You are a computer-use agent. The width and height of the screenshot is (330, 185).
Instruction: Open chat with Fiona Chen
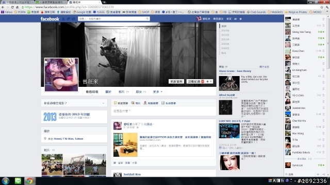tap(305, 51)
